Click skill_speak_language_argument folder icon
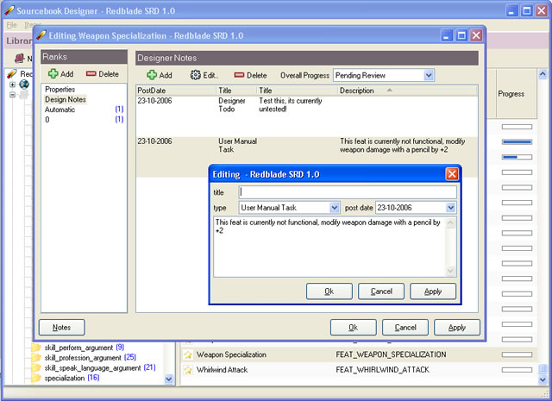 36,368
